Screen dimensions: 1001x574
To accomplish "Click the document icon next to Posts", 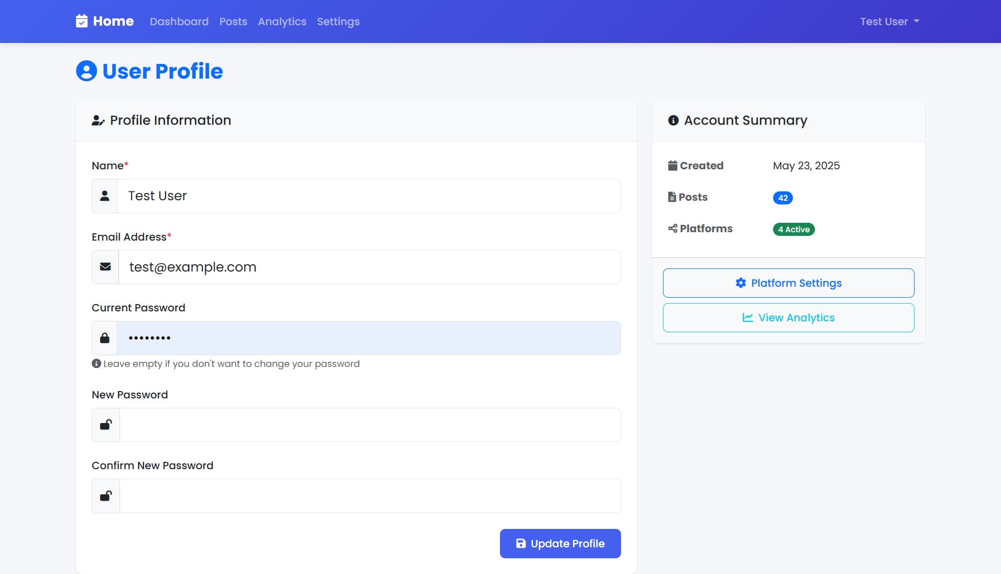I will coord(672,197).
